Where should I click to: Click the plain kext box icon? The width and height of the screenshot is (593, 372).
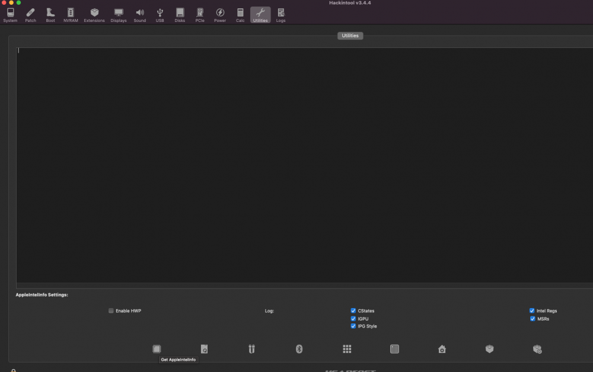click(489, 349)
